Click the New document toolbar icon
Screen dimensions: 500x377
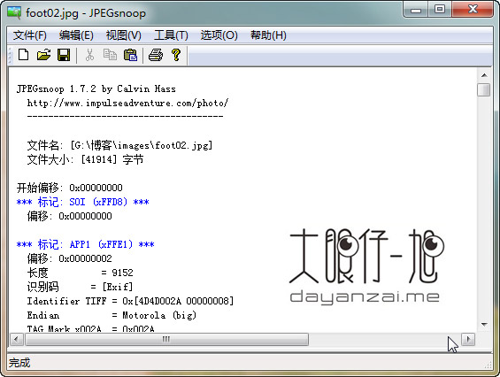[24, 55]
